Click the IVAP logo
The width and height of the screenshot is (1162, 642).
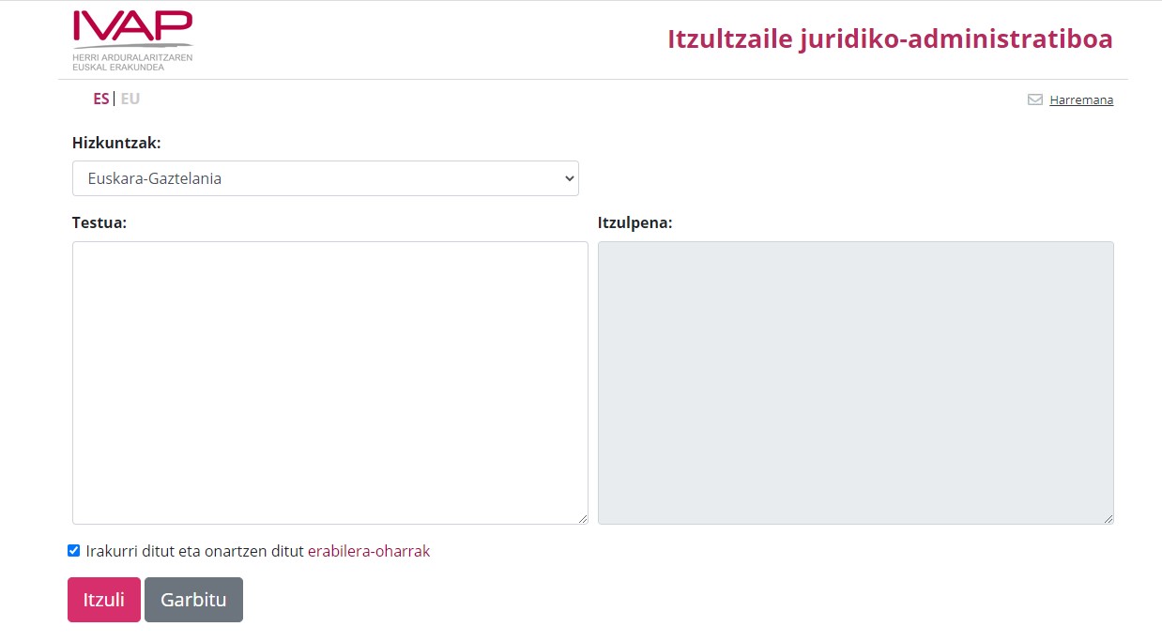click(x=133, y=41)
